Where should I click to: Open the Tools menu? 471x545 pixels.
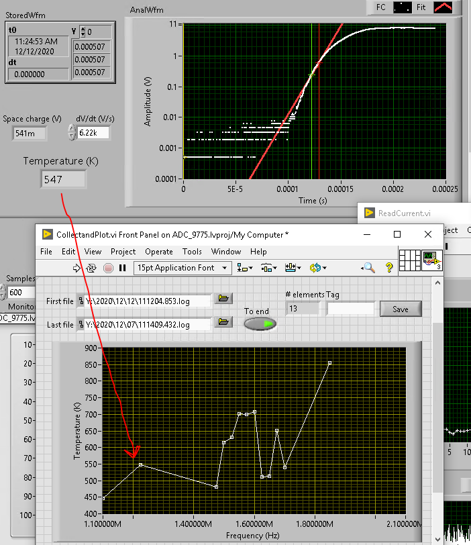pyautogui.click(x=192, y=252)
